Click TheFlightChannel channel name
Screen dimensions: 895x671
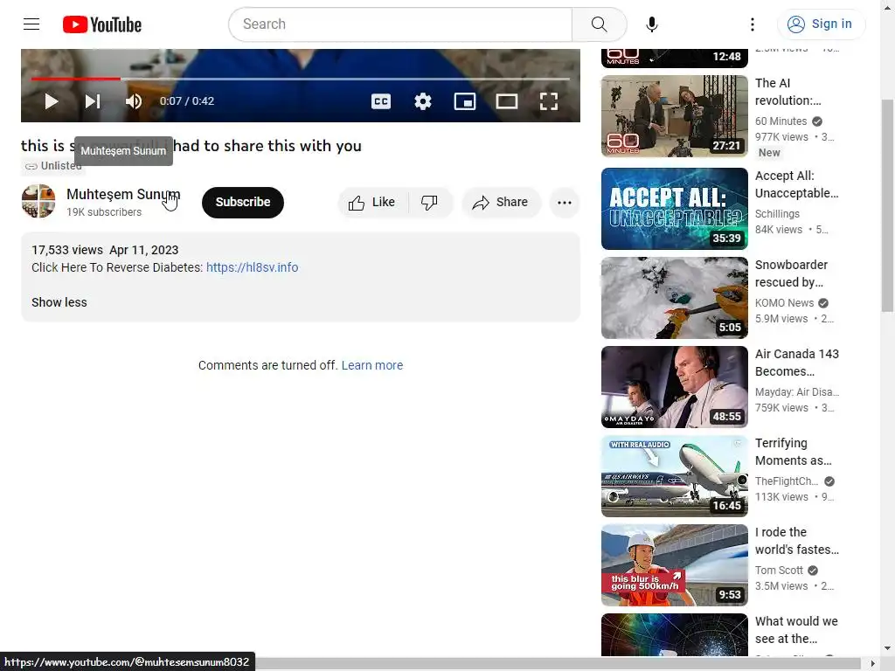click(787, 481)
